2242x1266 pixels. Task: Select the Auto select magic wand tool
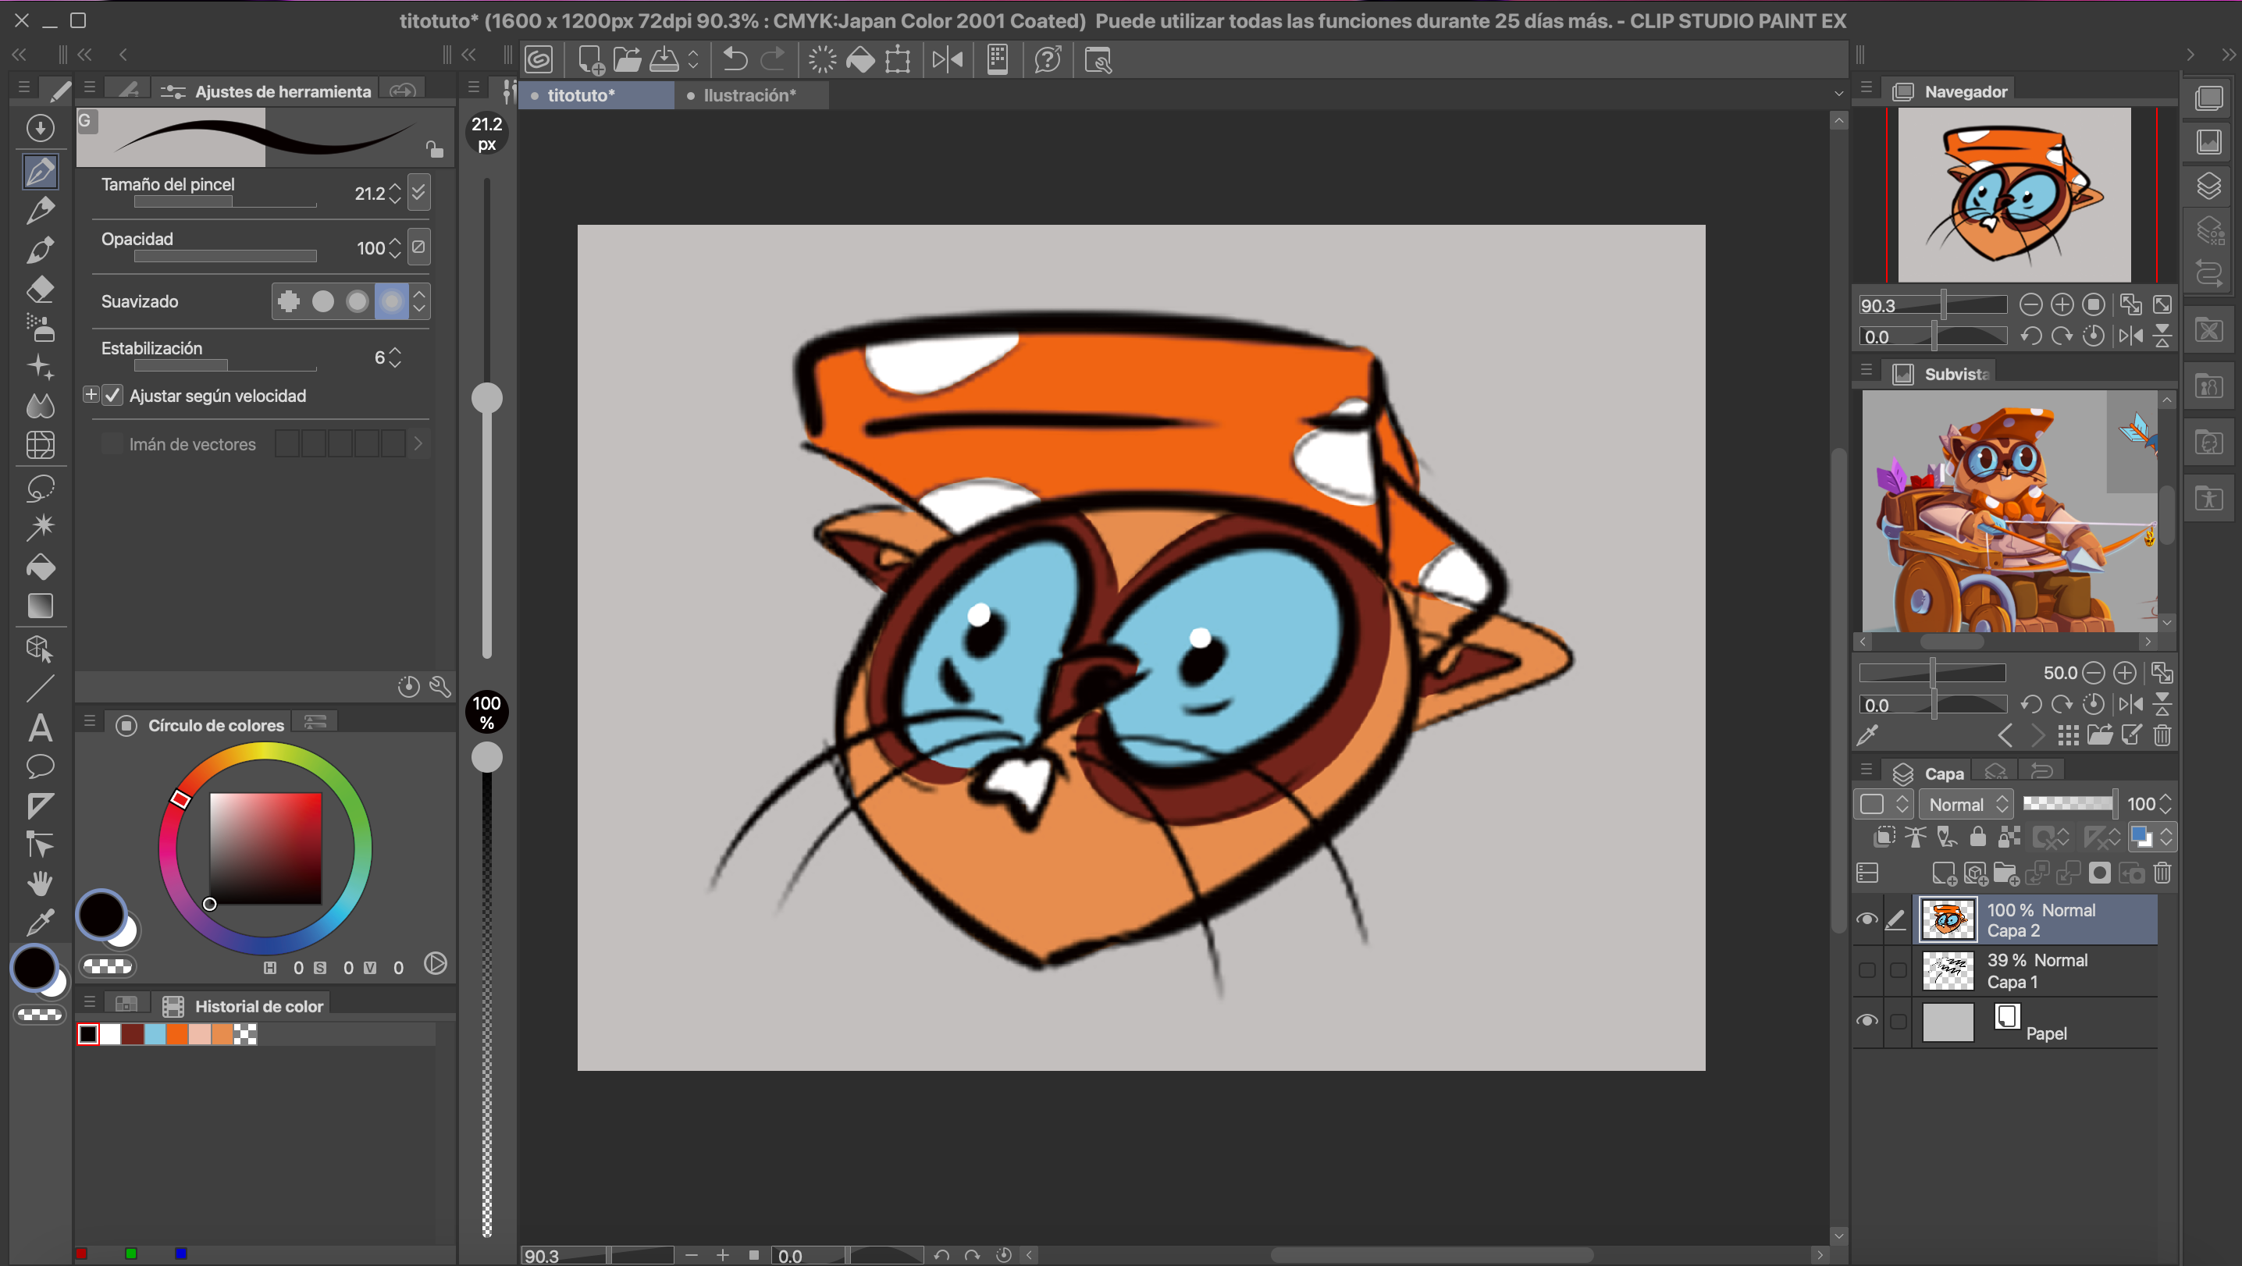(x=40, y=526)
